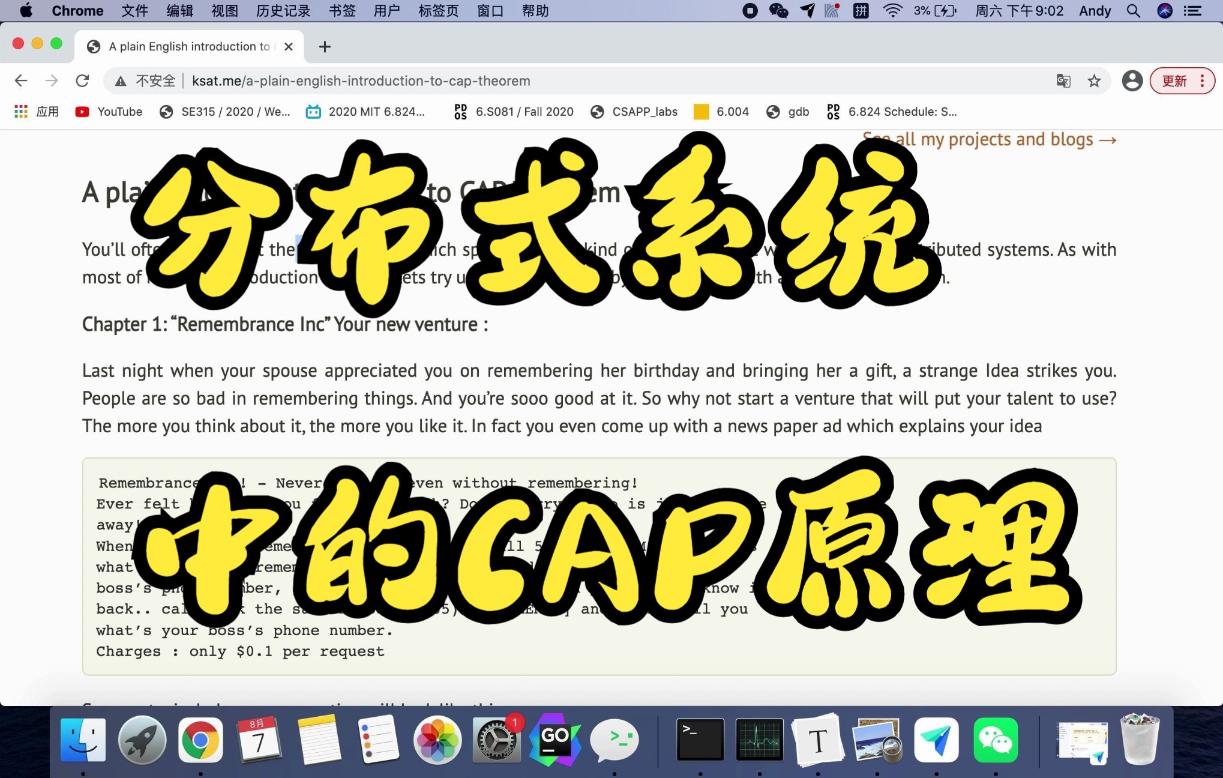Follow See all my projects and blogs link
The height and width of the screenshot is (778, 1223).
pos(990,139)
